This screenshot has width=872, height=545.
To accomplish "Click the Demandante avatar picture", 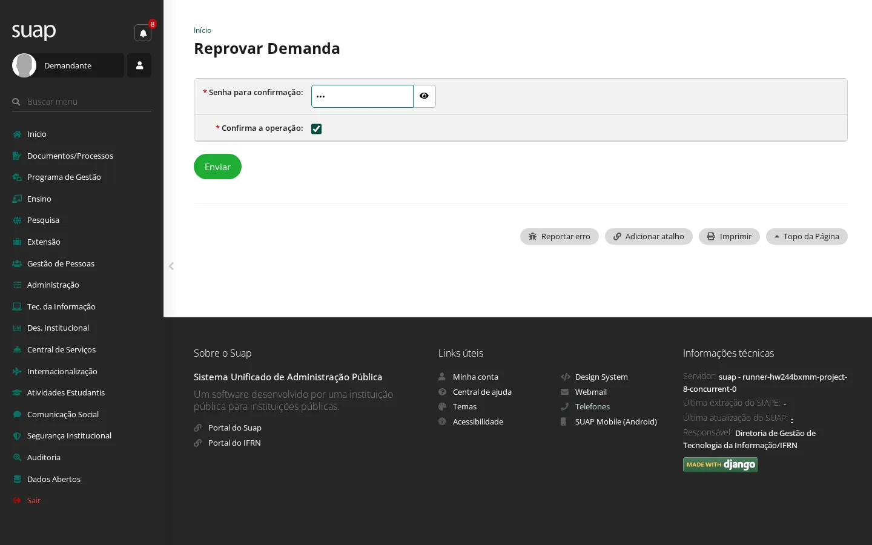I will click(x=24, y=65).
